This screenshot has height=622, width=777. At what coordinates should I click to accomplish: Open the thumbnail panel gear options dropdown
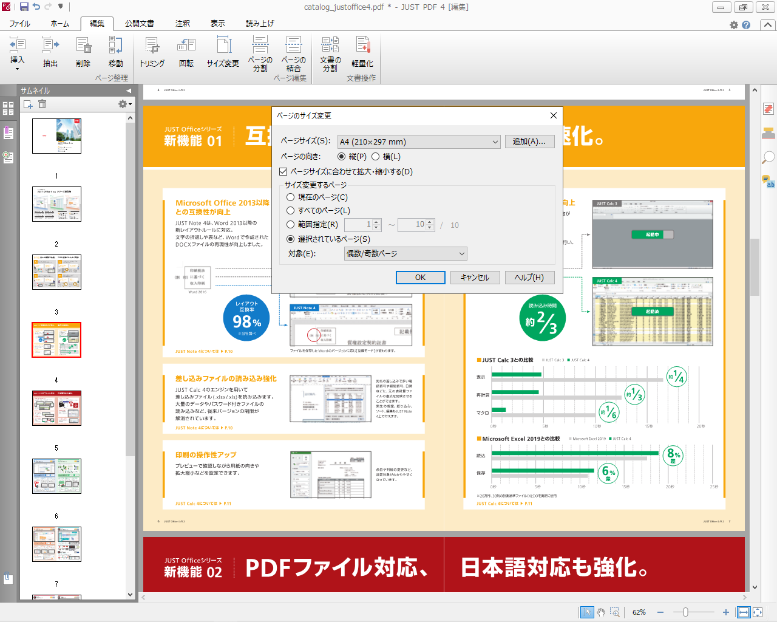[125, 104]
